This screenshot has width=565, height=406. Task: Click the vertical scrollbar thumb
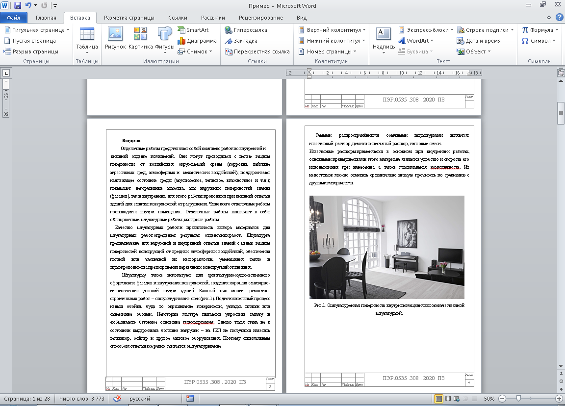(x=561, y=113)
